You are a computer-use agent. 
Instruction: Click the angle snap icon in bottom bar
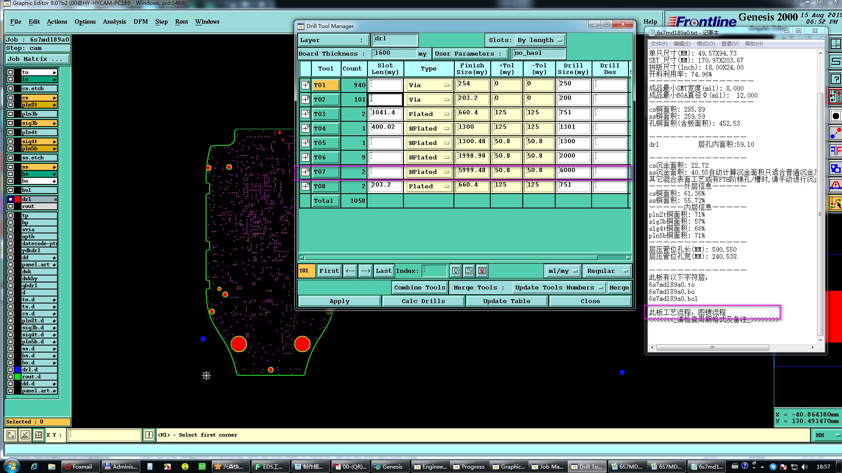point(25,435)
